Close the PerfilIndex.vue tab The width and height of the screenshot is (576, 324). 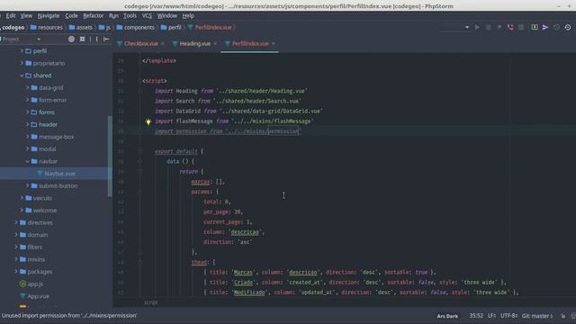[x=274, y=44]
